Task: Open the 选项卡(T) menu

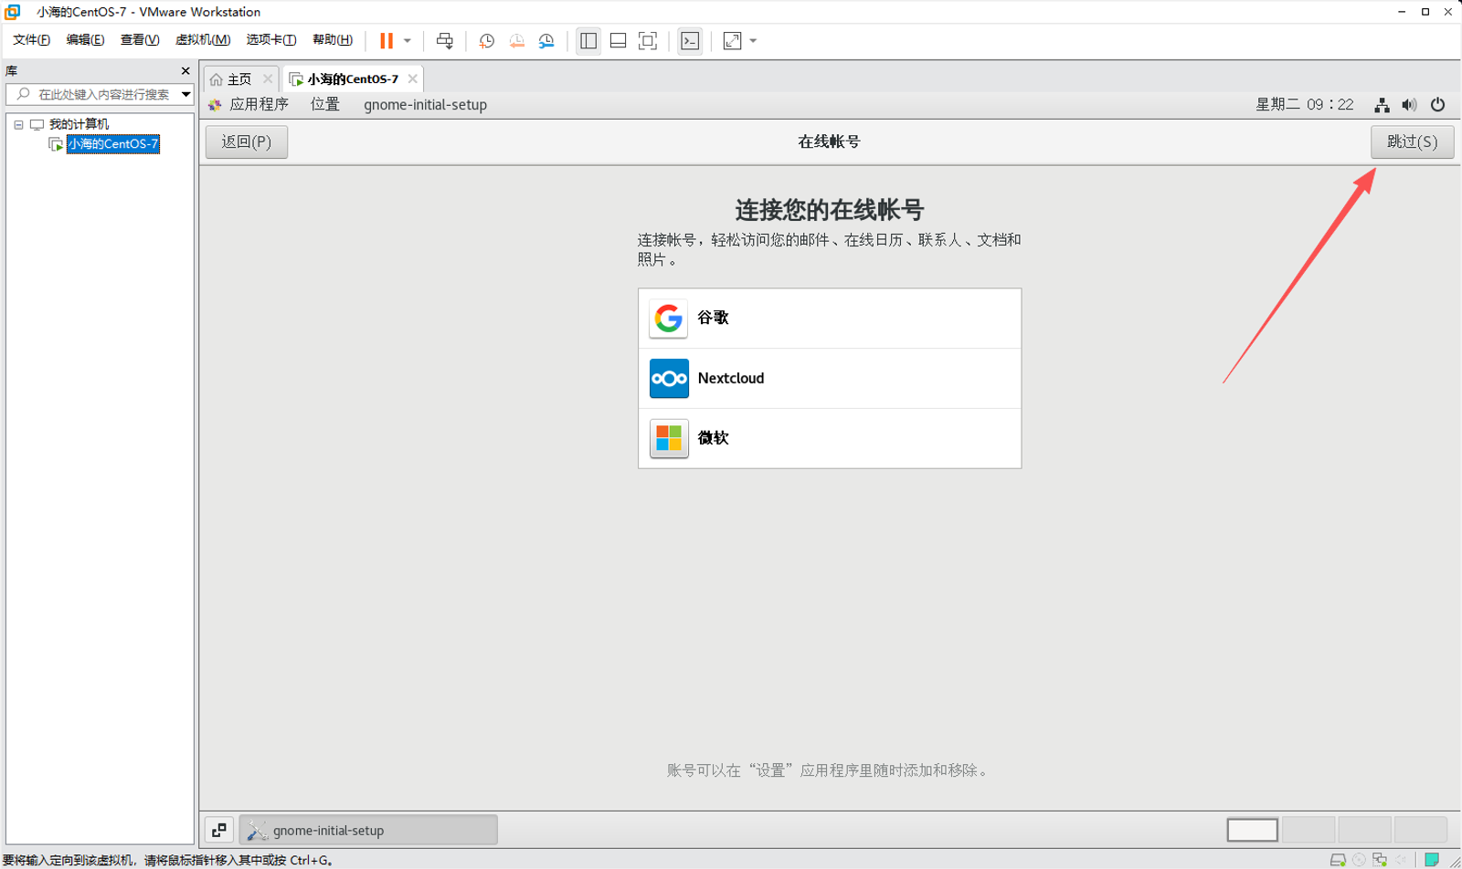Action: (271, 40)
